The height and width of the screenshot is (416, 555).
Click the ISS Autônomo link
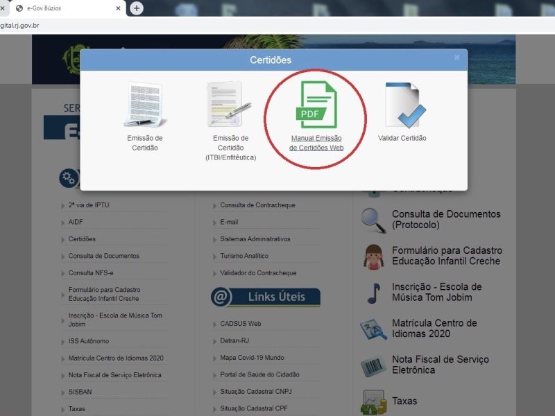[89, 341]
